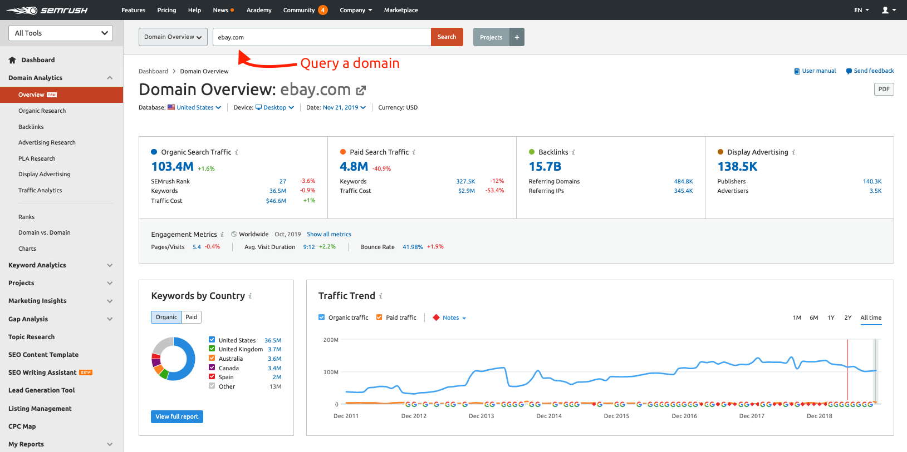The image size is (907, 452).
Task: Click the SEMrush logo
Action: point(47,10)
